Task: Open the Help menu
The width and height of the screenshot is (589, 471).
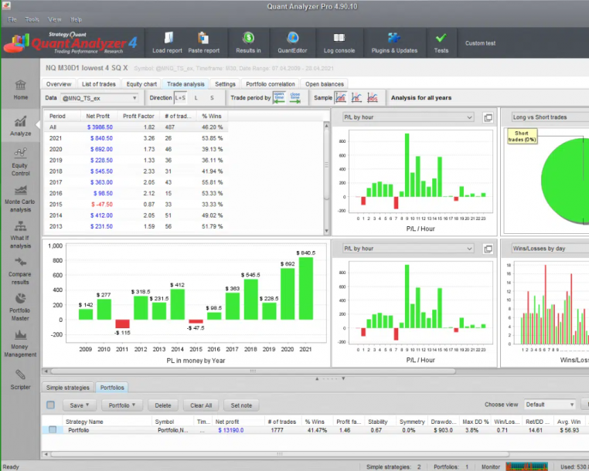Action: 76,19
